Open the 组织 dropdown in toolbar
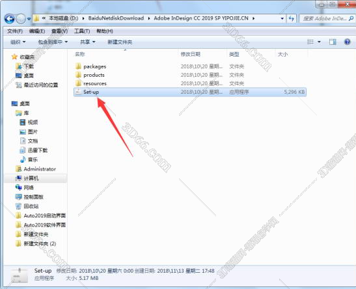Viewport: 356px width, 289px height. click(18, 42)
